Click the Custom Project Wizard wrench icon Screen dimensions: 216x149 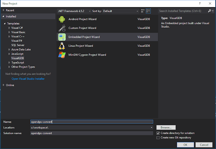(62, 28)
